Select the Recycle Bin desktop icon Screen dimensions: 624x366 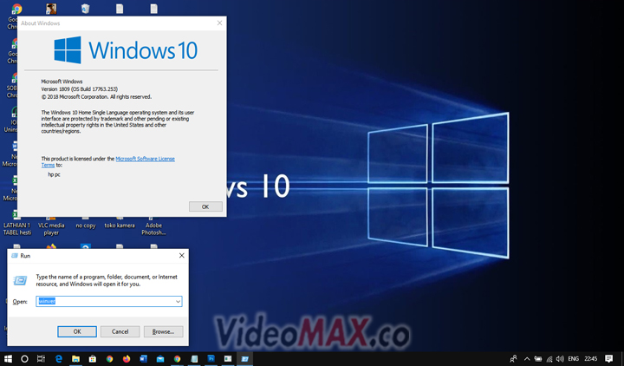click(85, 9)
